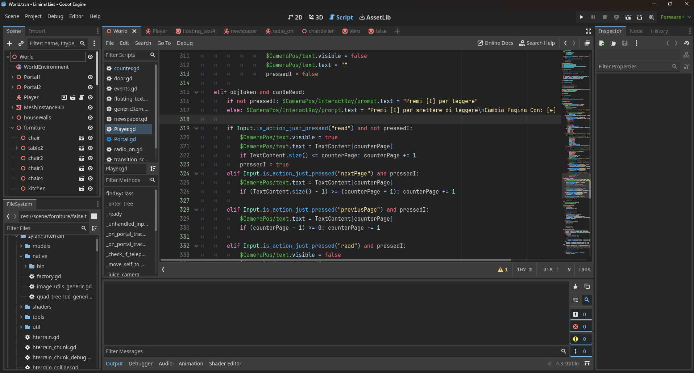Go to previous edited script arrow
The image size is (694, 373).
tap(565, 43)
